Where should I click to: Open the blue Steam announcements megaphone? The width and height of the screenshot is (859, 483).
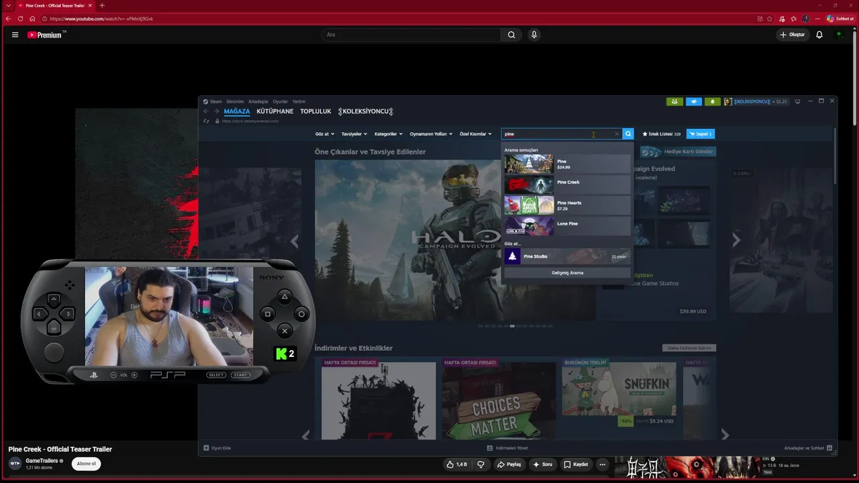pyautogui.click(x=693, y=102)
